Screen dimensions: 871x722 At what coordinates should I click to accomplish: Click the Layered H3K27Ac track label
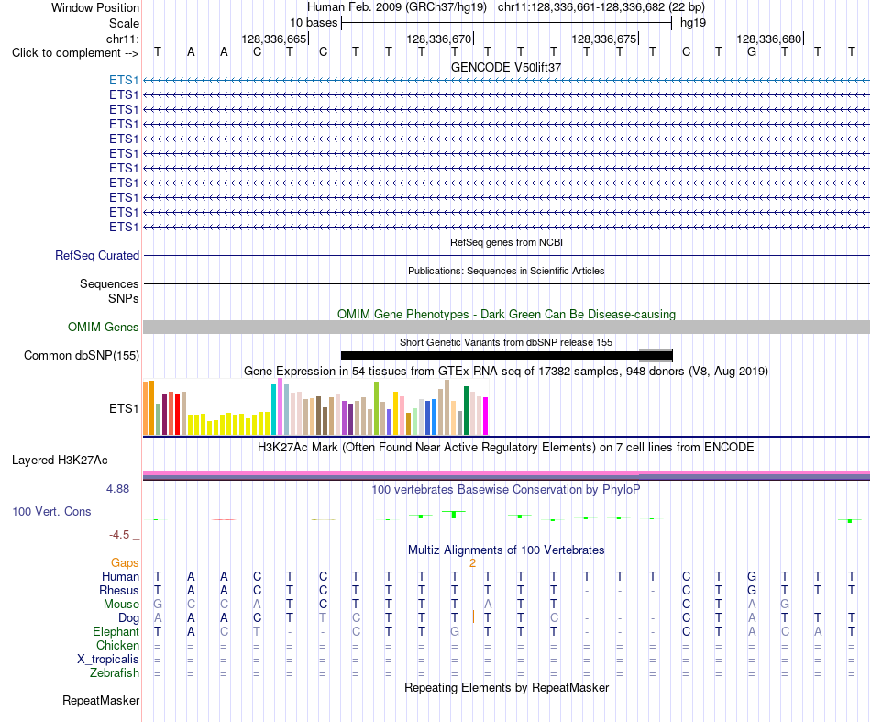click(60, 461)
